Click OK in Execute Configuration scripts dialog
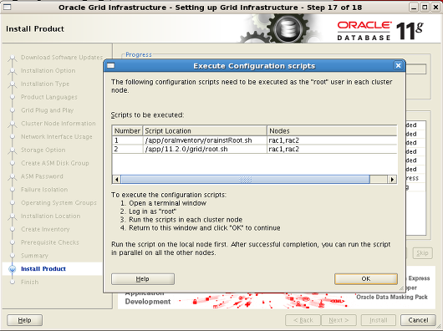Viewport: 443px width, 331px height. [366, 278]
